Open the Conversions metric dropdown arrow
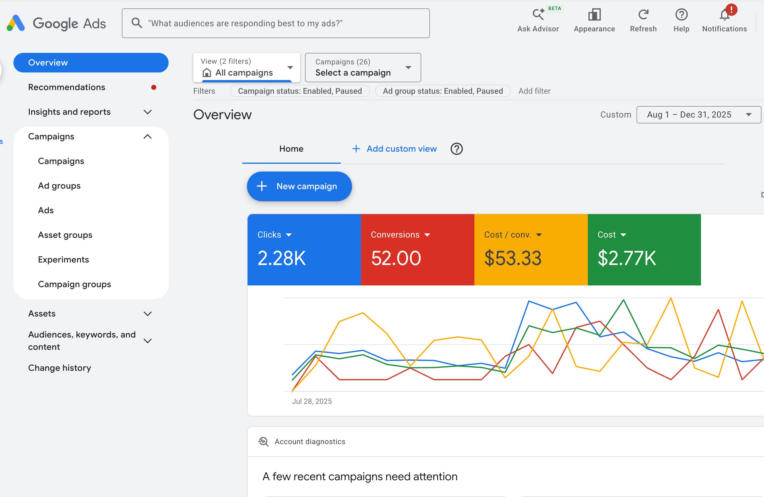Image resolution: width=764 pixels, height=497 pixels. 427,235
